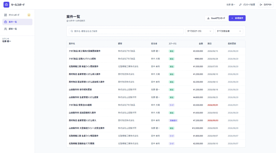The height and width of the screenshot is (153, 276).
Task: Click the 金額 column header
Action: click(x=201, y=44)
